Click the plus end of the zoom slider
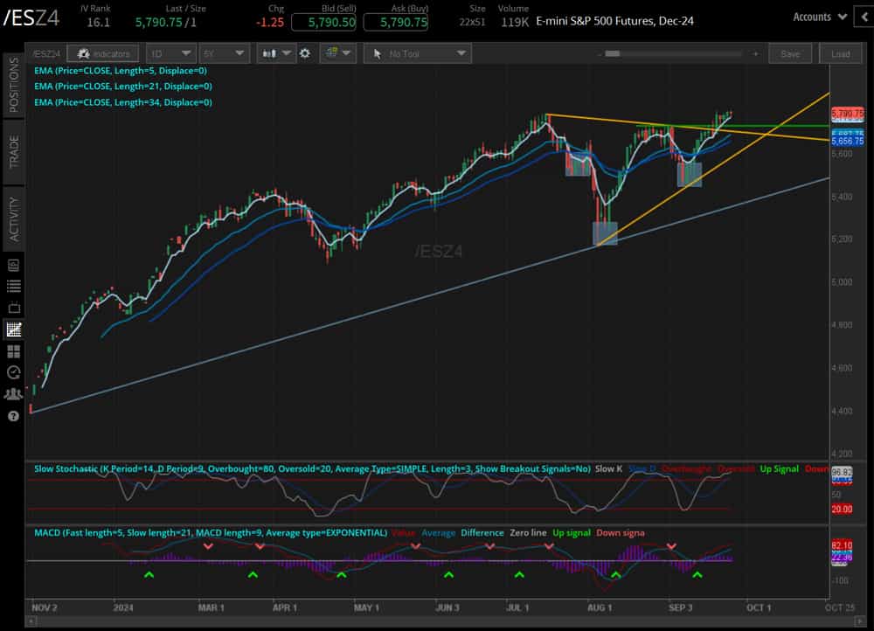 755,53
